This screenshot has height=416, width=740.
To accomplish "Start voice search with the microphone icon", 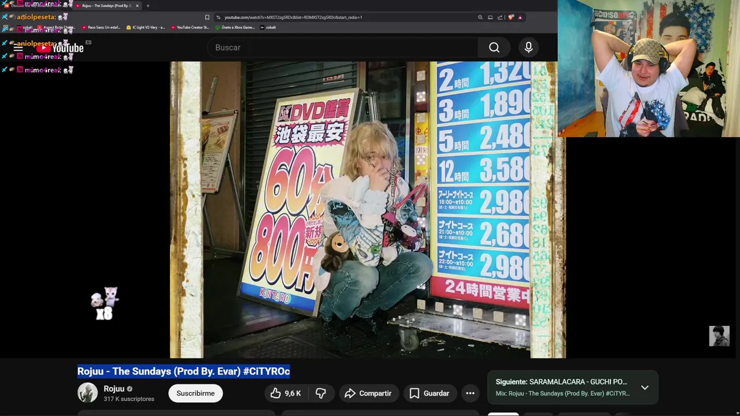I will pyautogui.click(x=528, y=47).
